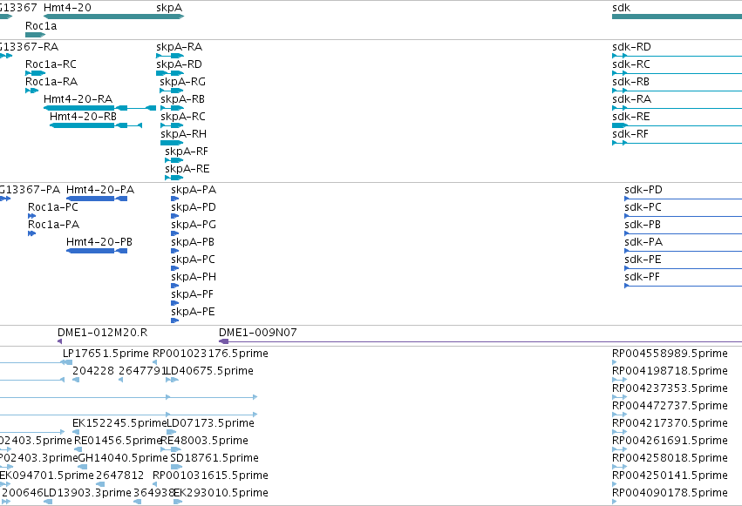742x506 pixels.
Task: Click the RP004237353.5prime EST label
Action: tap(670, 388)
